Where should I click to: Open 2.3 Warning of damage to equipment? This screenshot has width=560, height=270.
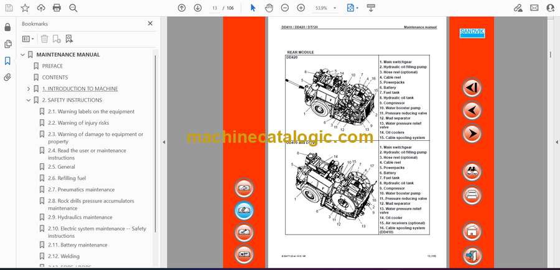96,138
